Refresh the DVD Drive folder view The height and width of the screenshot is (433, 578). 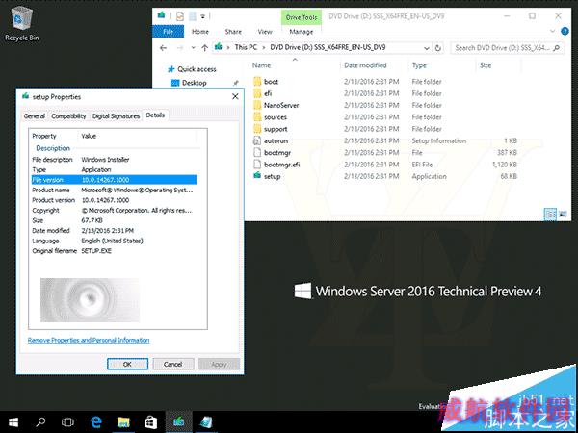point(438,48)
